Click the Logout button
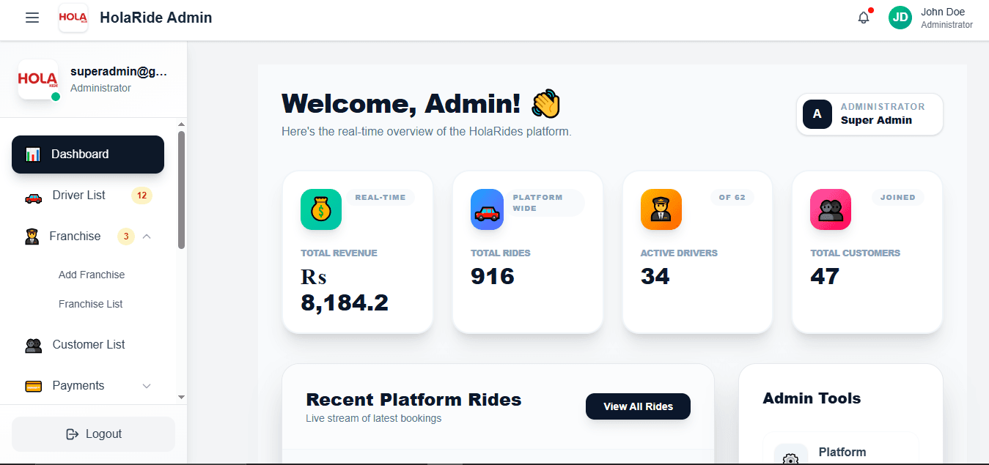This screenshot has height=465, width=989. (x=93, y=434)
